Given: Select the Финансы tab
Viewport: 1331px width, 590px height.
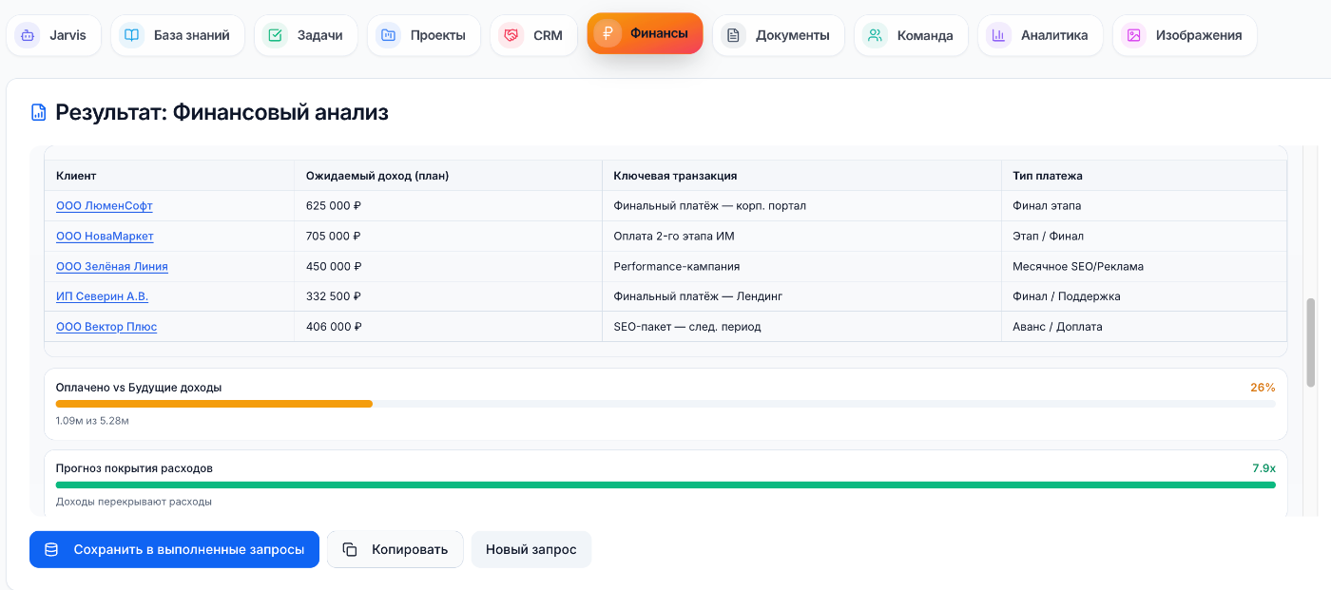Looking at the screenshot, I should [645, 33].
